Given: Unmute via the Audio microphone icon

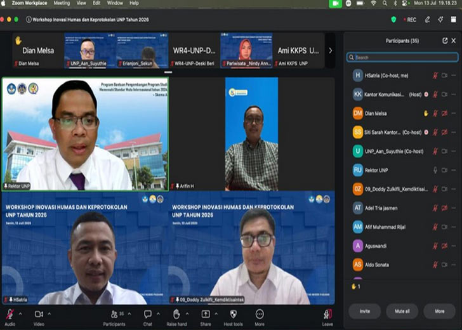Looking at the screenshot, I should pyautogui.click(x=10, y=314).
